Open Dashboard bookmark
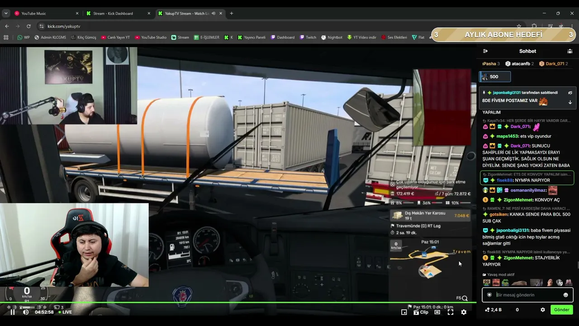The image size is (579, 326). 283,38
